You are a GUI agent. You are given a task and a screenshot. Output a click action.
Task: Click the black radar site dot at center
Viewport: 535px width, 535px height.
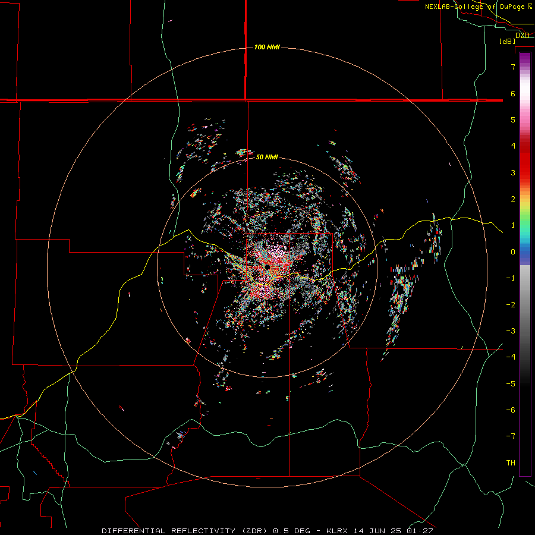[x=267, y=267]
